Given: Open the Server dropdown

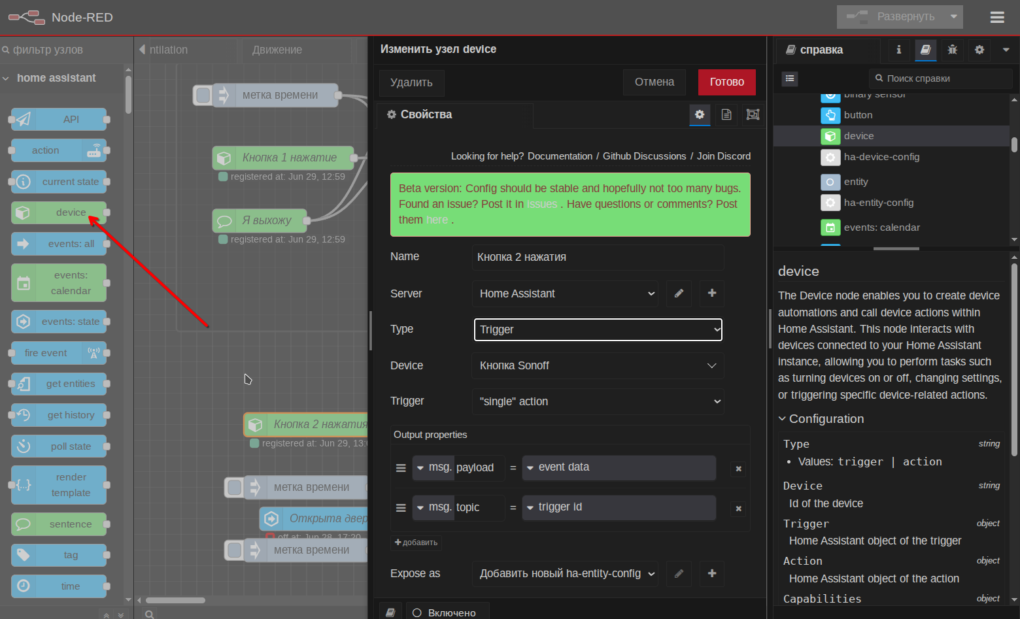Looking at the screenshot, I should click(566, 293).
